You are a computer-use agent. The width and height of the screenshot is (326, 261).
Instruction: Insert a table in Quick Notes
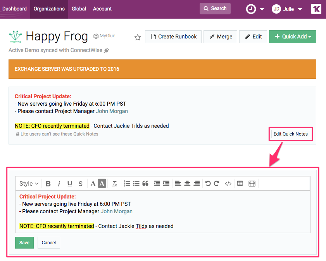pyautogui.click(x=240, y=184)
